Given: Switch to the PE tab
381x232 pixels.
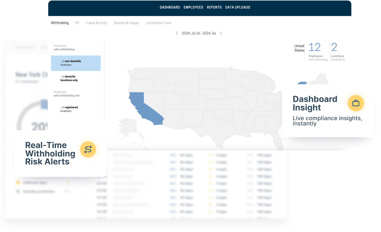Looking at the screenshot, I should pyautogui.click(x=77, y=23).
